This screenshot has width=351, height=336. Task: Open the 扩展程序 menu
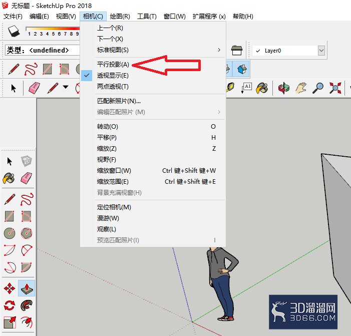(209, 17)
